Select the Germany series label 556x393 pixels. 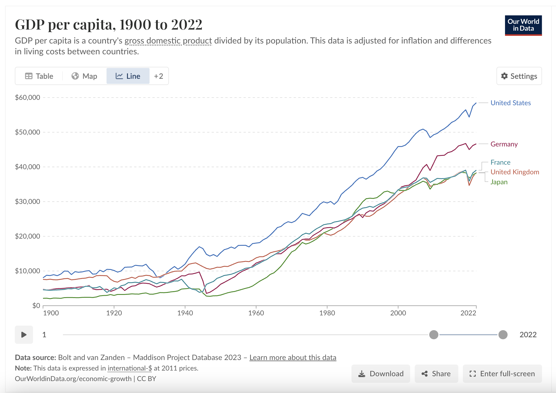(504, 144)
